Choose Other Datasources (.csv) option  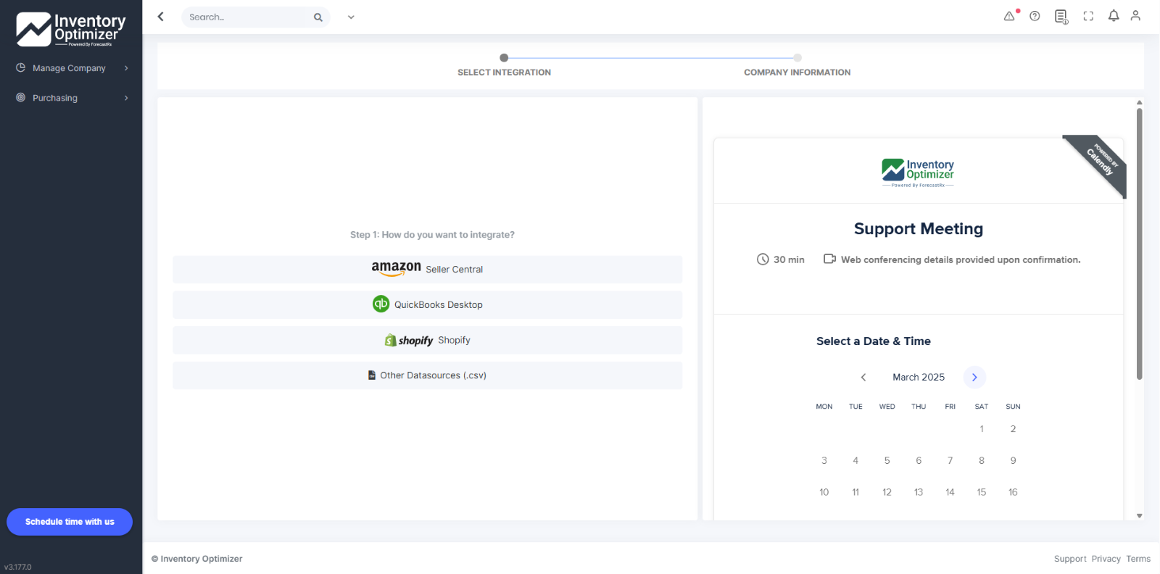click(428, 375)
